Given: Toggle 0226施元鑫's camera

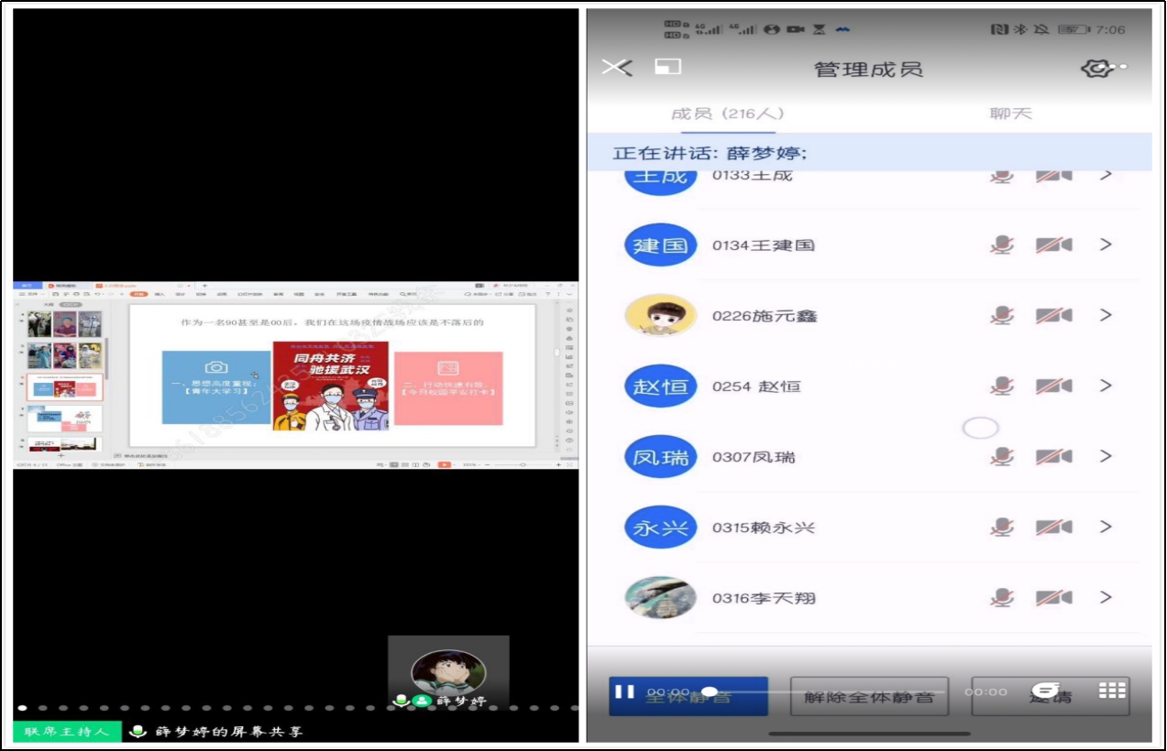Looking at the screenshot, I should (x=1054, y=315).
